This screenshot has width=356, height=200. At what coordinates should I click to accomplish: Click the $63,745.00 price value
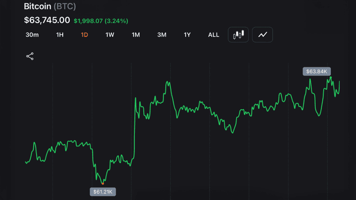pyautogui.click(x=47, y=20)
